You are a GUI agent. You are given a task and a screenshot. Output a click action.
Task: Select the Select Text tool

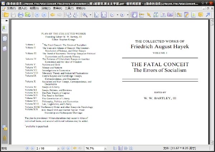coord(163,15)
